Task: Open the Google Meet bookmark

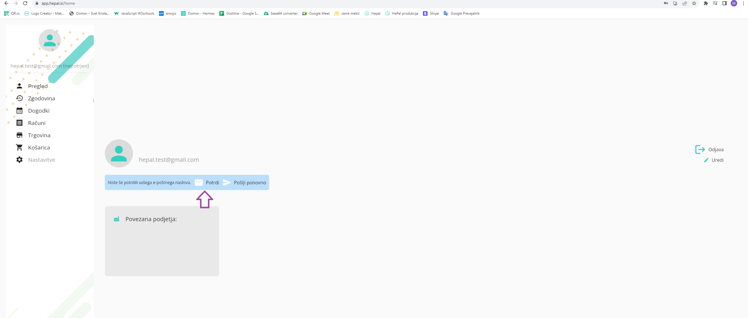Action: [x=316, y=13]
